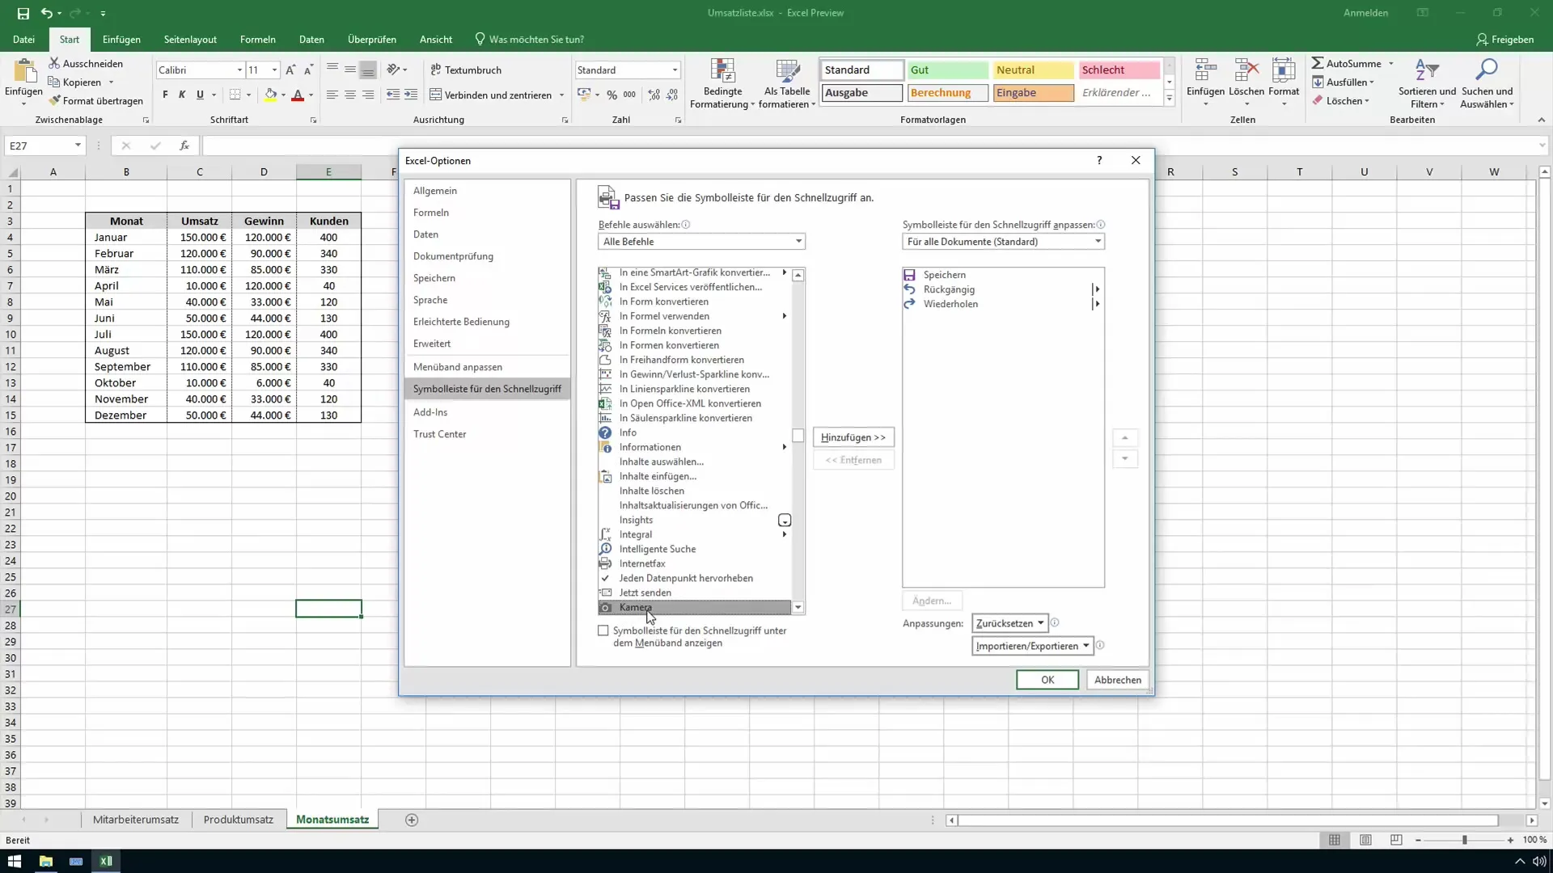Viewport: 1553px width, 873px height.
Task: Toggle italic formatting (K)
Action: [182, 95]
